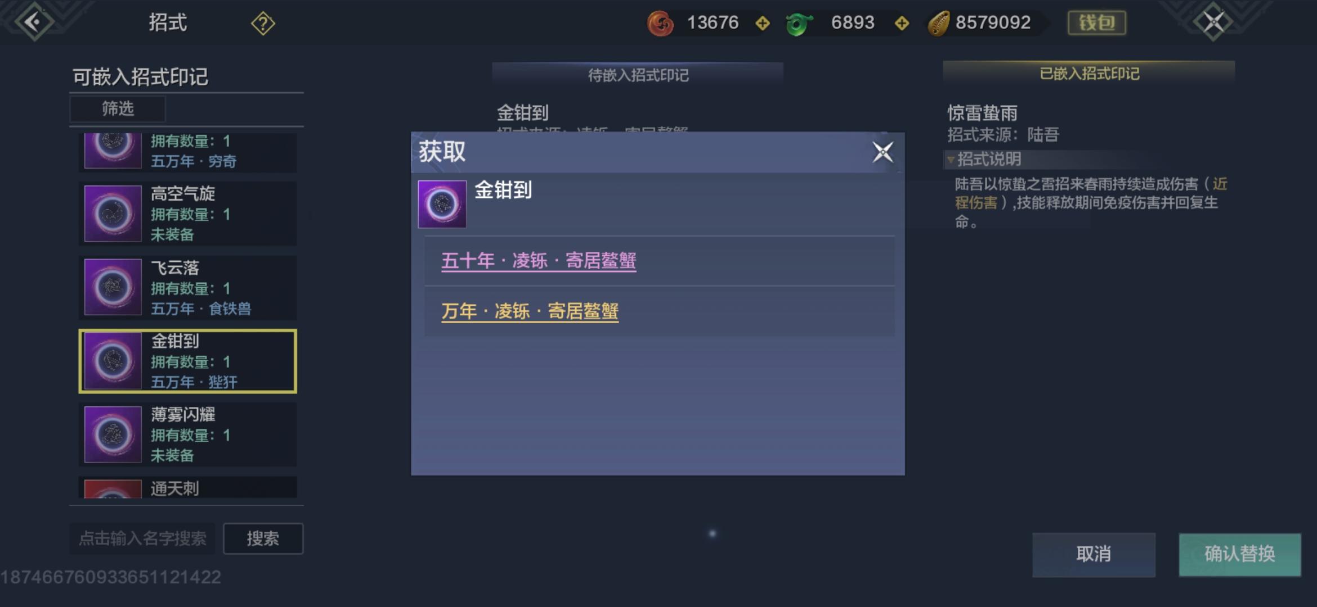Screen dimensions: 1317x607
Task: Click the plus next to 6893 jade currency
Action: (902, 23)
